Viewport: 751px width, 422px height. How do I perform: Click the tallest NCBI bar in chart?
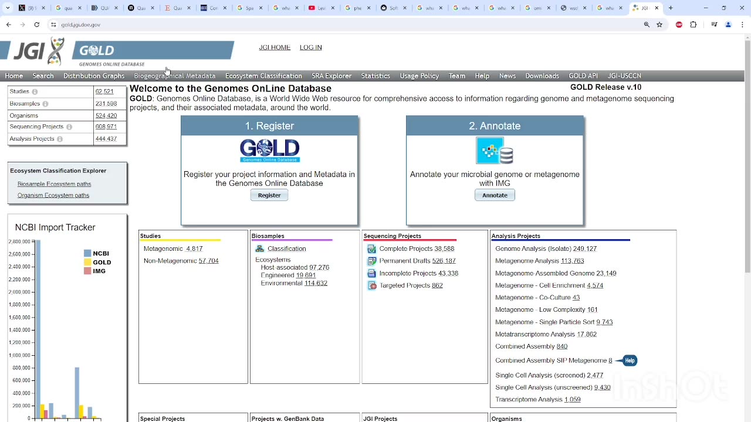(38, 329)
